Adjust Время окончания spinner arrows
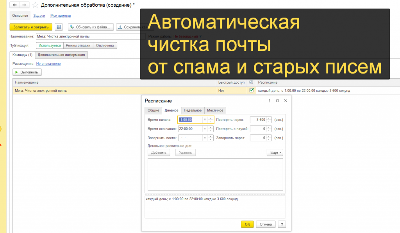 (211, 129)
